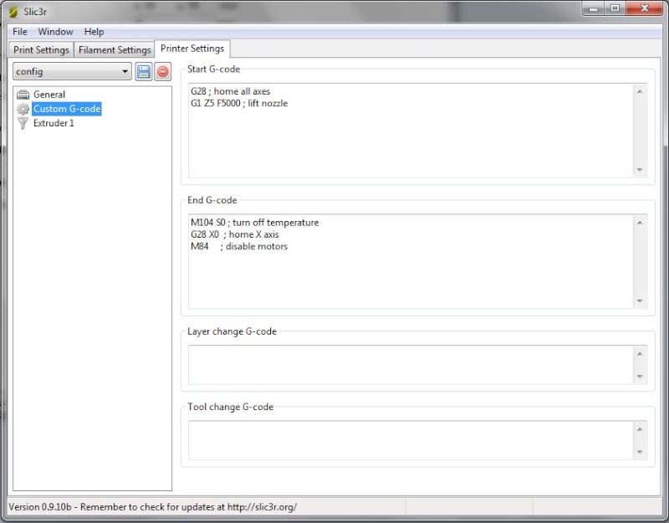The width and height of the screenshot is (669, 523).
Task: Delete the config preset with red icon
Action: [x=162, y=72]
